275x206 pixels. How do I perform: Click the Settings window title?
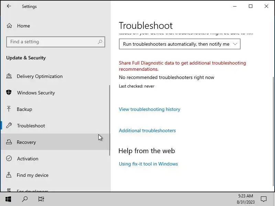tap(29, 7)
